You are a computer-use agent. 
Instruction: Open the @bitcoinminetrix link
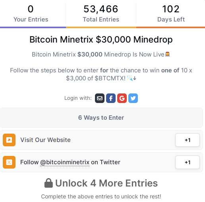click(65, 162)
